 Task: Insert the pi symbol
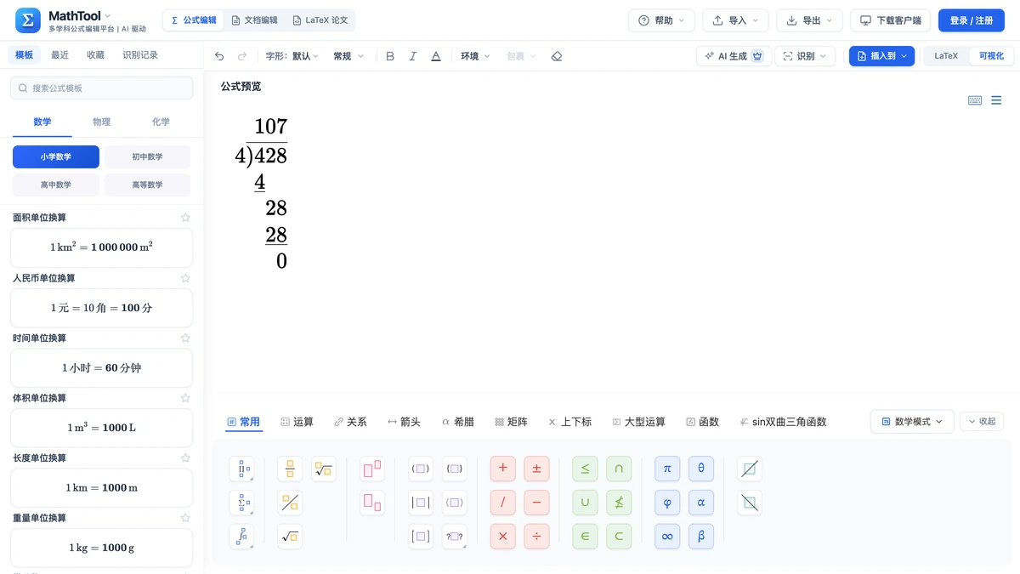667,469
